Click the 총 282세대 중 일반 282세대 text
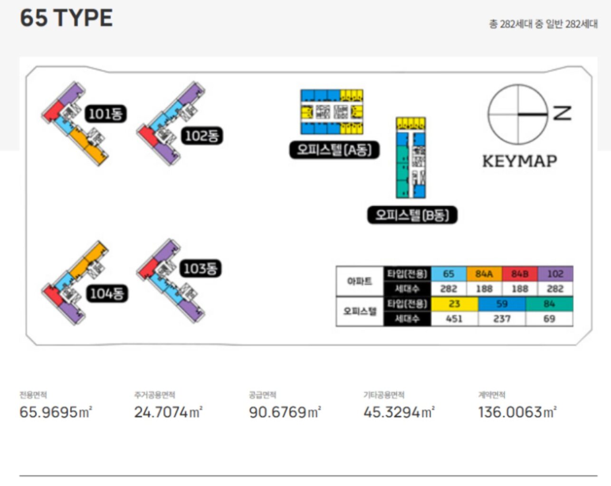The width and height of the screenshot is (611, 486). [544, 24]
